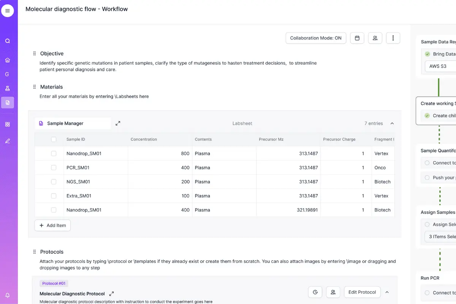Select the Push your step radio circle
Image resolution: width=456 pixels, height=304 pixels.
point(427,177)
